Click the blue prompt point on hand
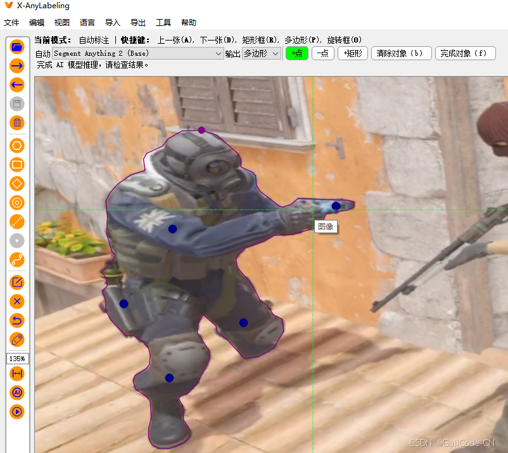The height and width of the screenshot is (453, 508). pos(336,206)
